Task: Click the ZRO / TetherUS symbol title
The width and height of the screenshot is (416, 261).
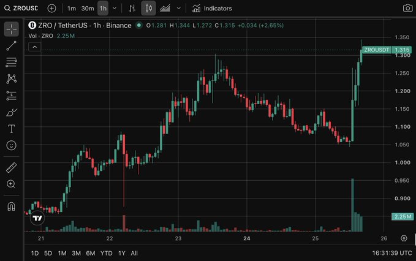Action: point(85,26)
